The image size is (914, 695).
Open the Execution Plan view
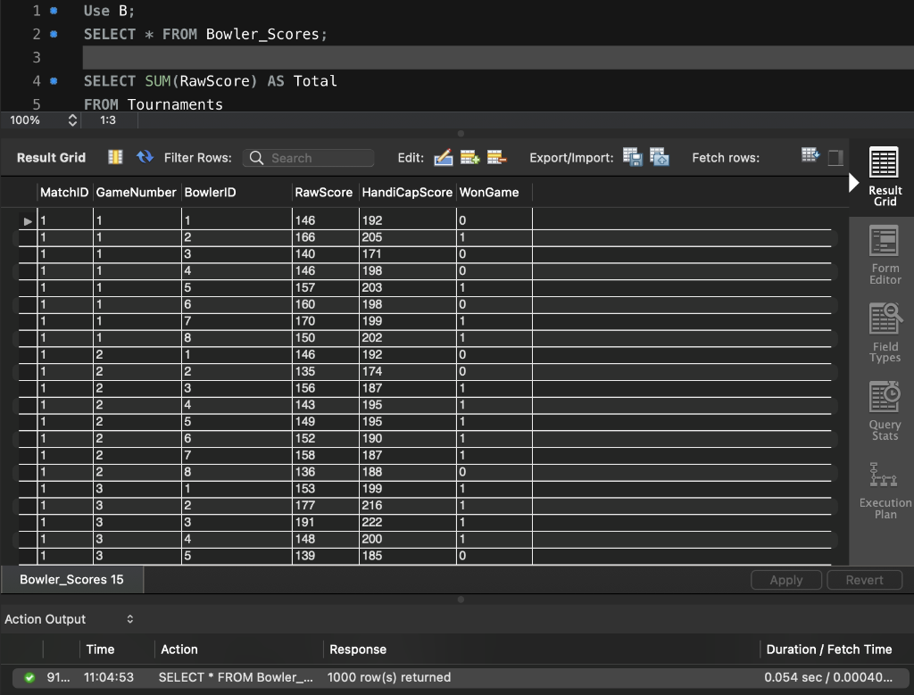[884, 489]
